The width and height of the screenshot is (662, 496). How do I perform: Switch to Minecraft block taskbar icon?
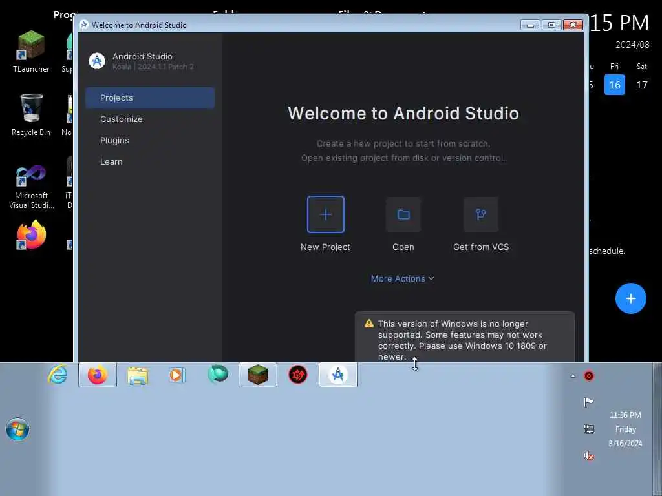258,375
